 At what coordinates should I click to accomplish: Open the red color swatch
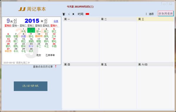(x=87, y=14)
